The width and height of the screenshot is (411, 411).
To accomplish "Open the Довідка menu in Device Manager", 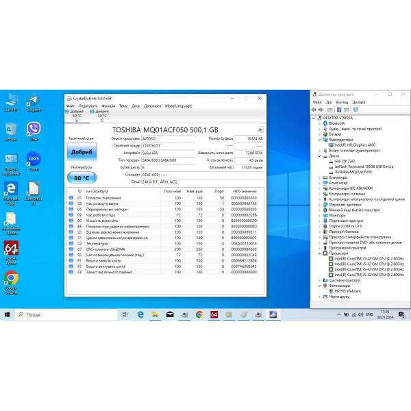I will pos(359,102).
